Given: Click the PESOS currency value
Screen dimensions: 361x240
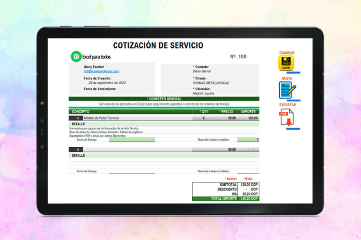Looking at the screenshot, I should coord(248,179).
